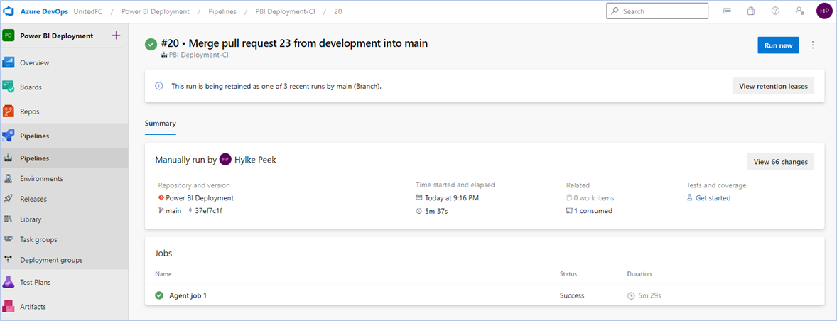Viewport: 837px width, 321px height.
Task: Click the Today at 9:16 PM text
Action: [x=452, y=198]
